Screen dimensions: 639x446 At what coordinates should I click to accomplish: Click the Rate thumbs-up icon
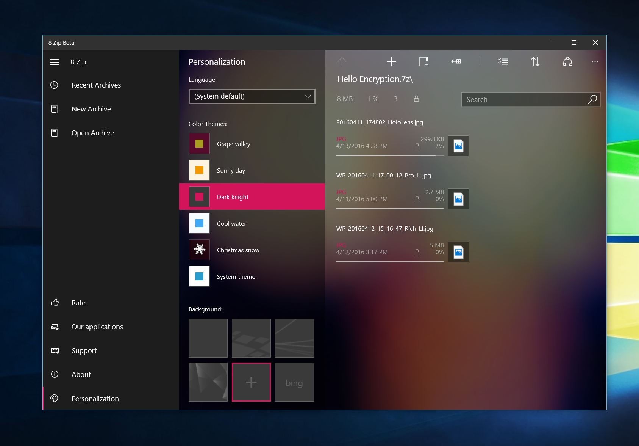(55, 303)
